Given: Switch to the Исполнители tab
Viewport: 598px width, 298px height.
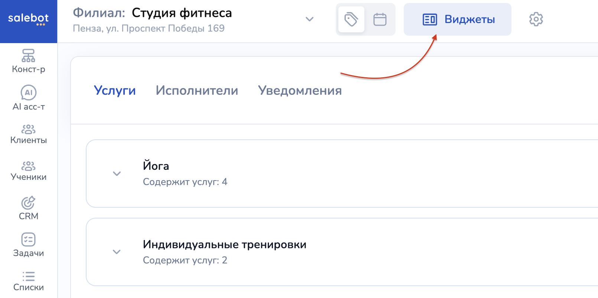Looking at the screenshot, I should (x=197, y=90).
